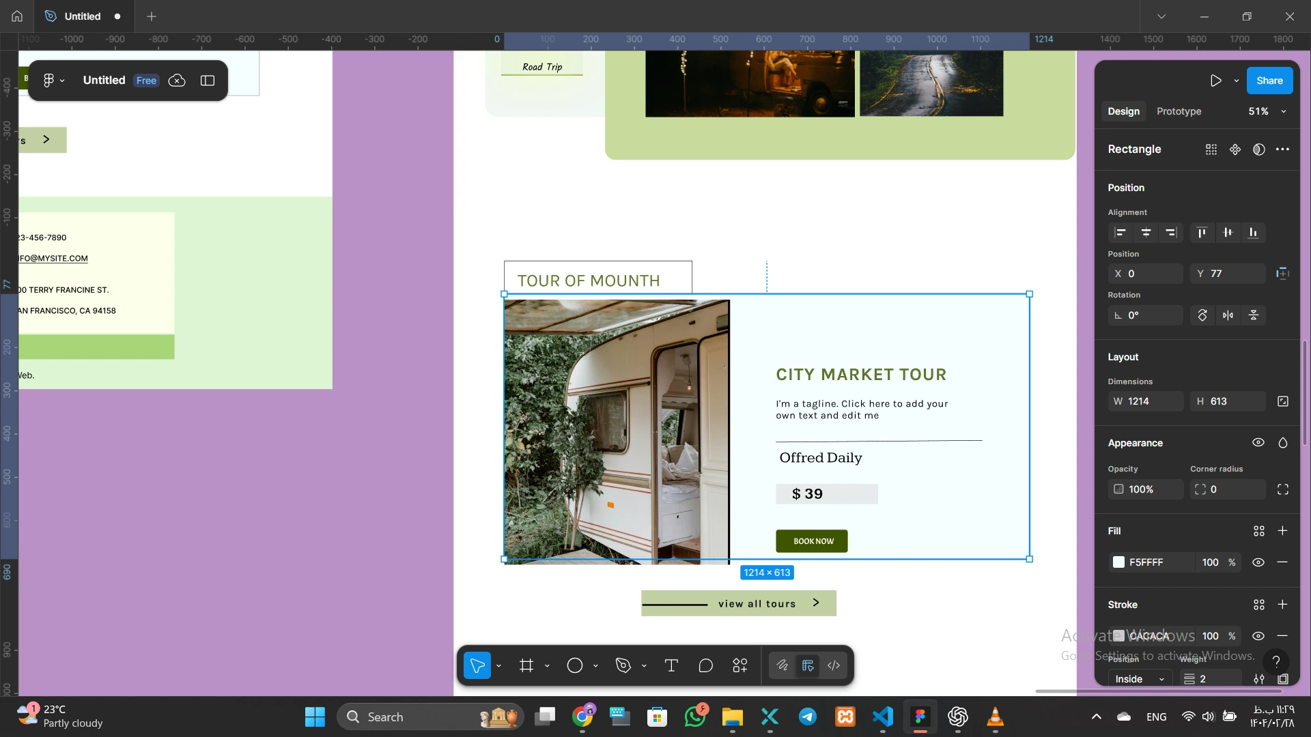Switch to the Prototype tab

click(1179, 111)
